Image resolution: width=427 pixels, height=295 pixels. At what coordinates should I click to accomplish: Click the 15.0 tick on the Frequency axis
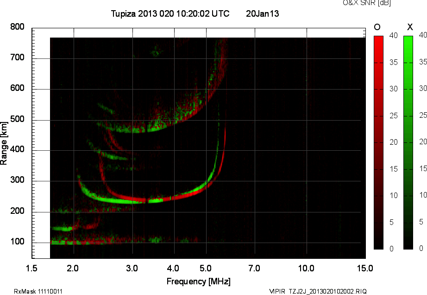[365, 268]
